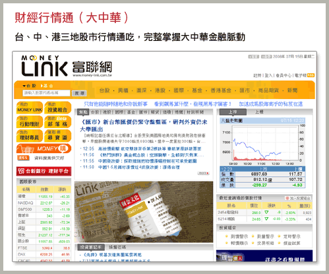329x274 pixels.
Task: Open the first link under 投資筆記本 tab
Action: tap(113, 255)
